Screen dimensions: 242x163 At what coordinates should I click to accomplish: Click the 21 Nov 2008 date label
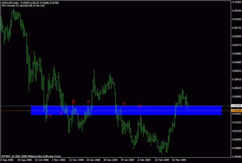(x=76, y=160)
